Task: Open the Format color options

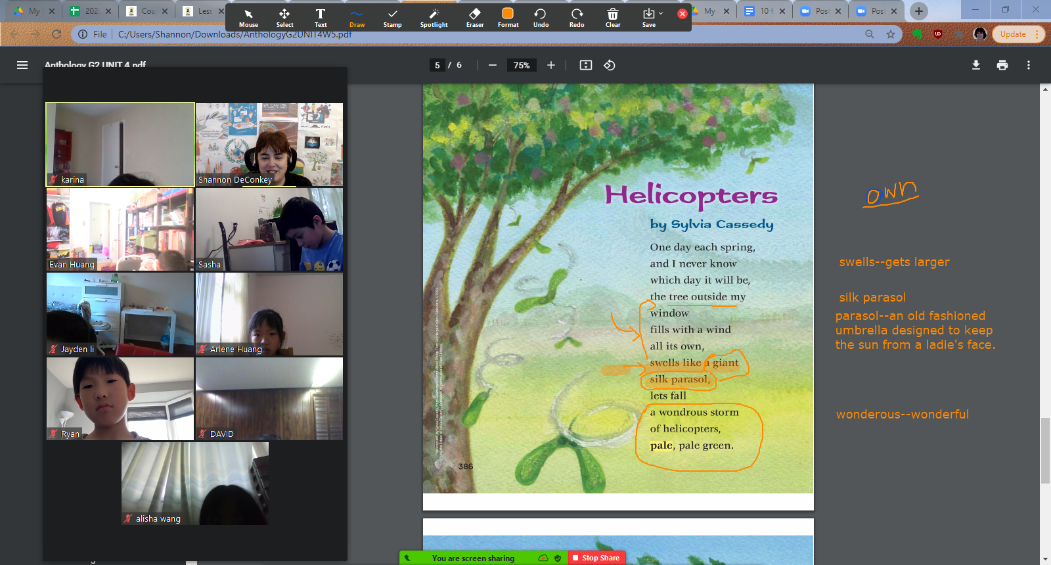Action: pos(508,18)
